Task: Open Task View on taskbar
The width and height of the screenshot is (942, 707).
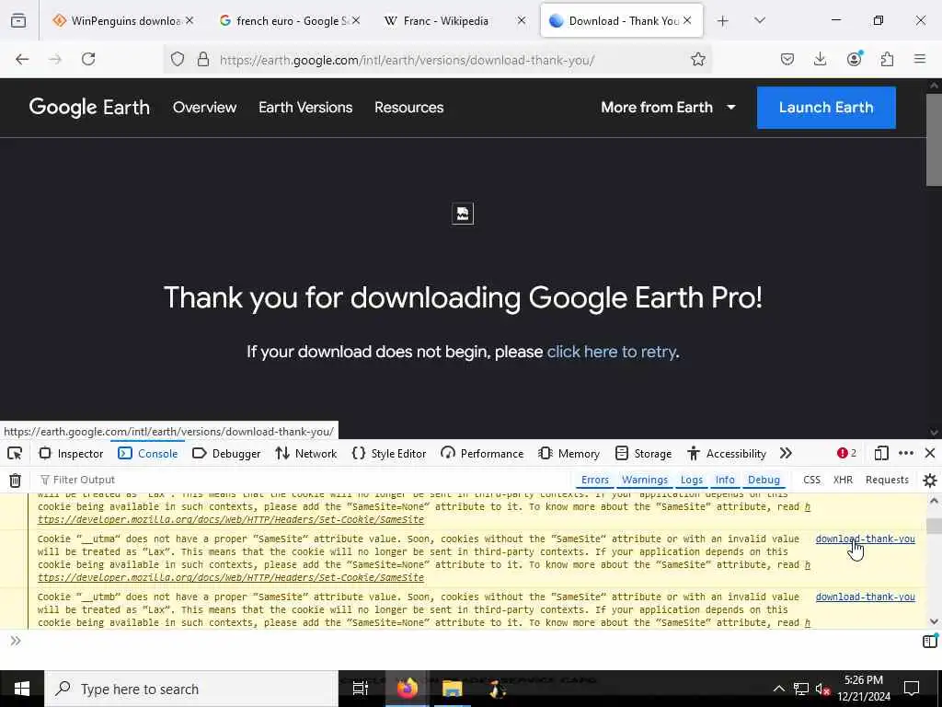Action: coord(360,689)
